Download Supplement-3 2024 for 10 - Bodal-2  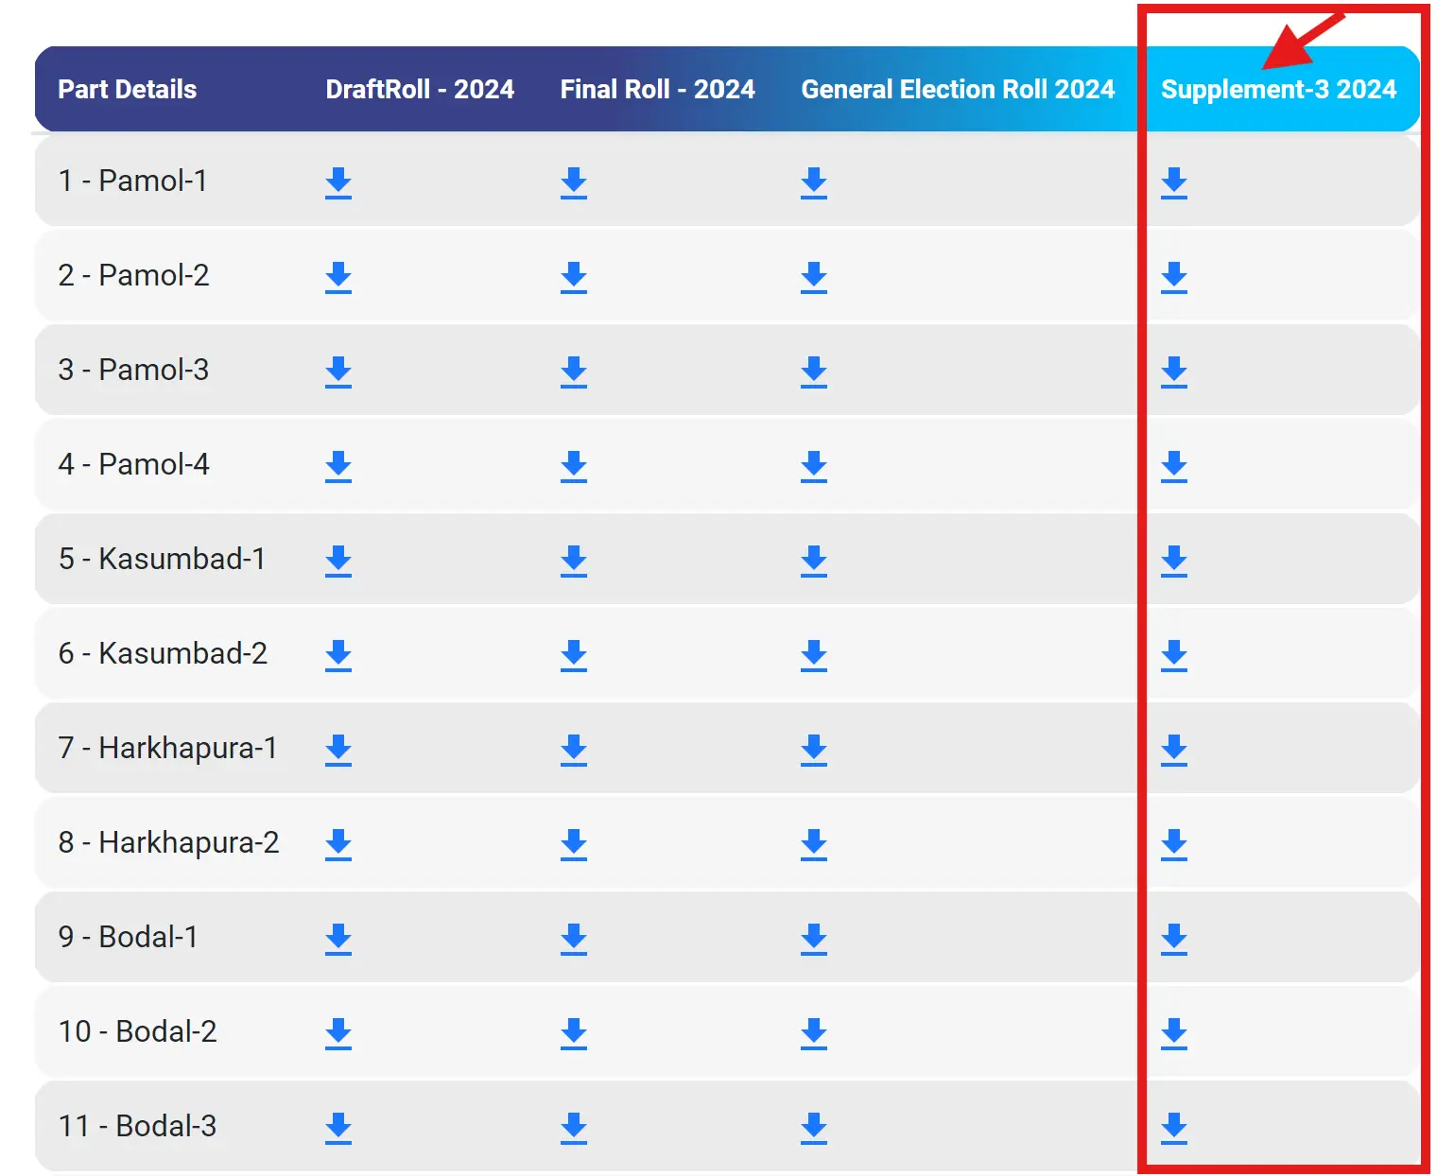pyautogui.click(x=1174, y=1033)
